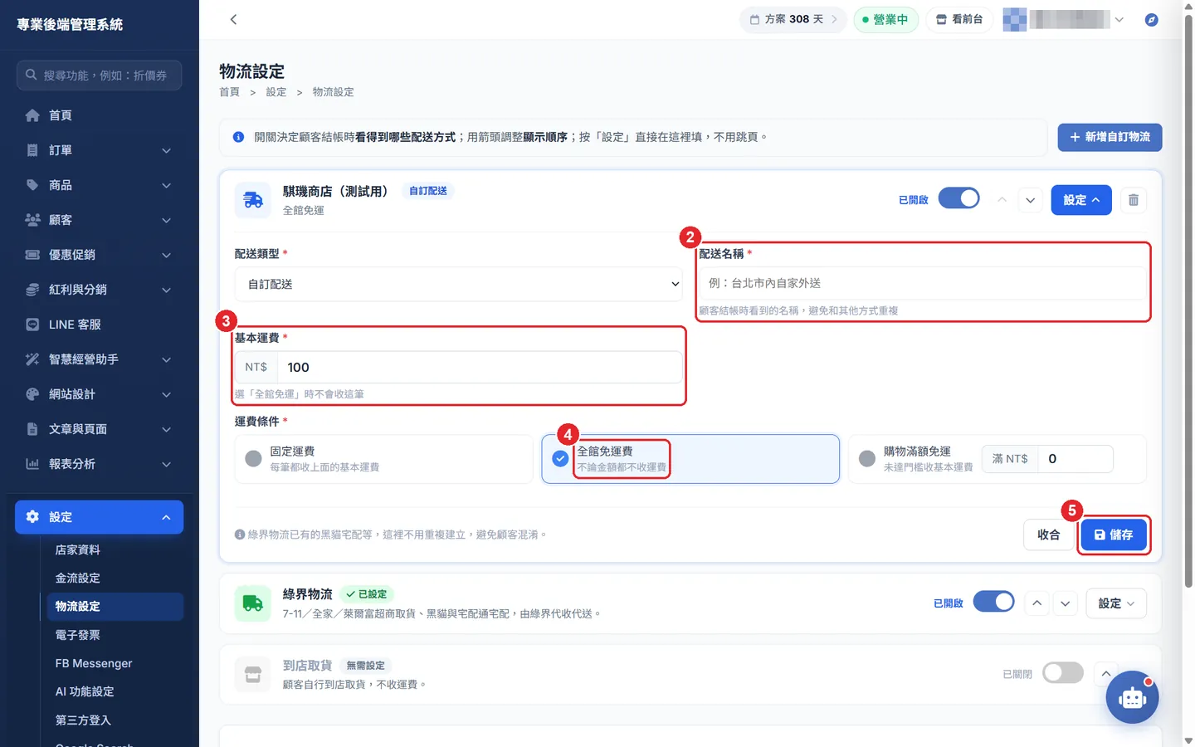Screen dimensions: 1195x747
Task: Expand the 訂單 sidebar menu
Action: tap(100, 150)
